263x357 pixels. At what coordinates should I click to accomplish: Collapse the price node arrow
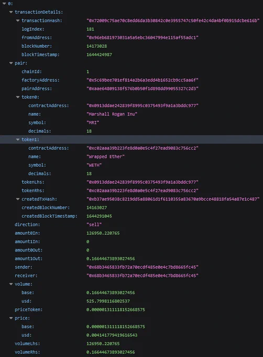point(11,318)
